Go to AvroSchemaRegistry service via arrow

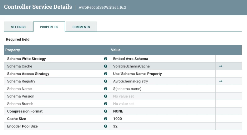click(x=220, y=81)
